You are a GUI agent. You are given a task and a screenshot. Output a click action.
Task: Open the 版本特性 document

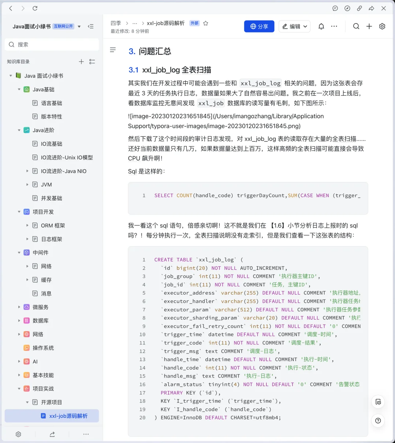(52, 117)
